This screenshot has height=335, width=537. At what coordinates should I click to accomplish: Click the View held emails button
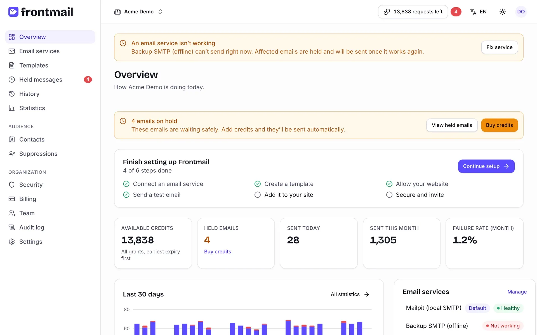[452, 125]
